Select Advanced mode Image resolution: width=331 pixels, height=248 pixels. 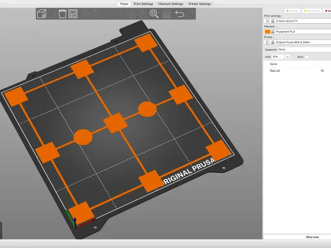point(311,11)
